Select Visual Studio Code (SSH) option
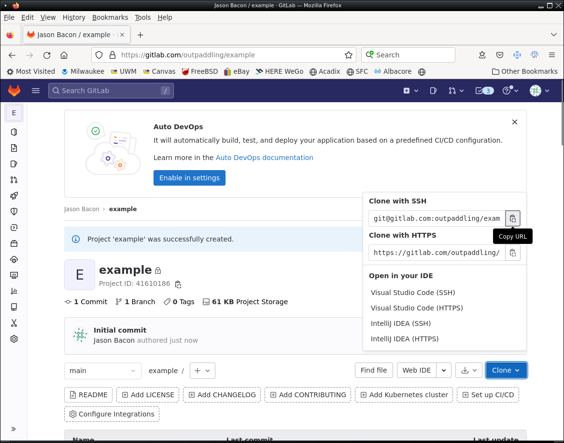 point(412,293)
